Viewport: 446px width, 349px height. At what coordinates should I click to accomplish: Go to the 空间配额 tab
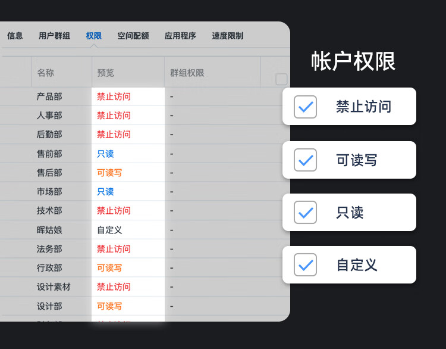point(133,36)
